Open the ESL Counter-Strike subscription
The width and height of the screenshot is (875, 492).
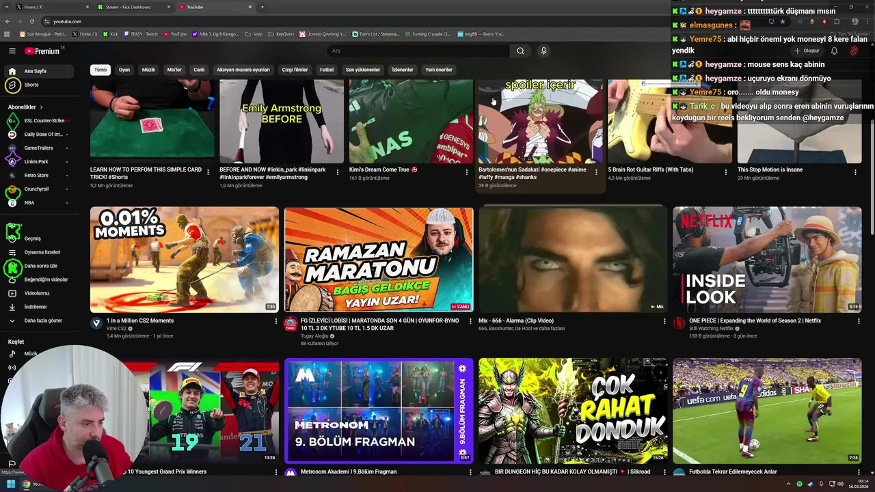coord(38,121)
